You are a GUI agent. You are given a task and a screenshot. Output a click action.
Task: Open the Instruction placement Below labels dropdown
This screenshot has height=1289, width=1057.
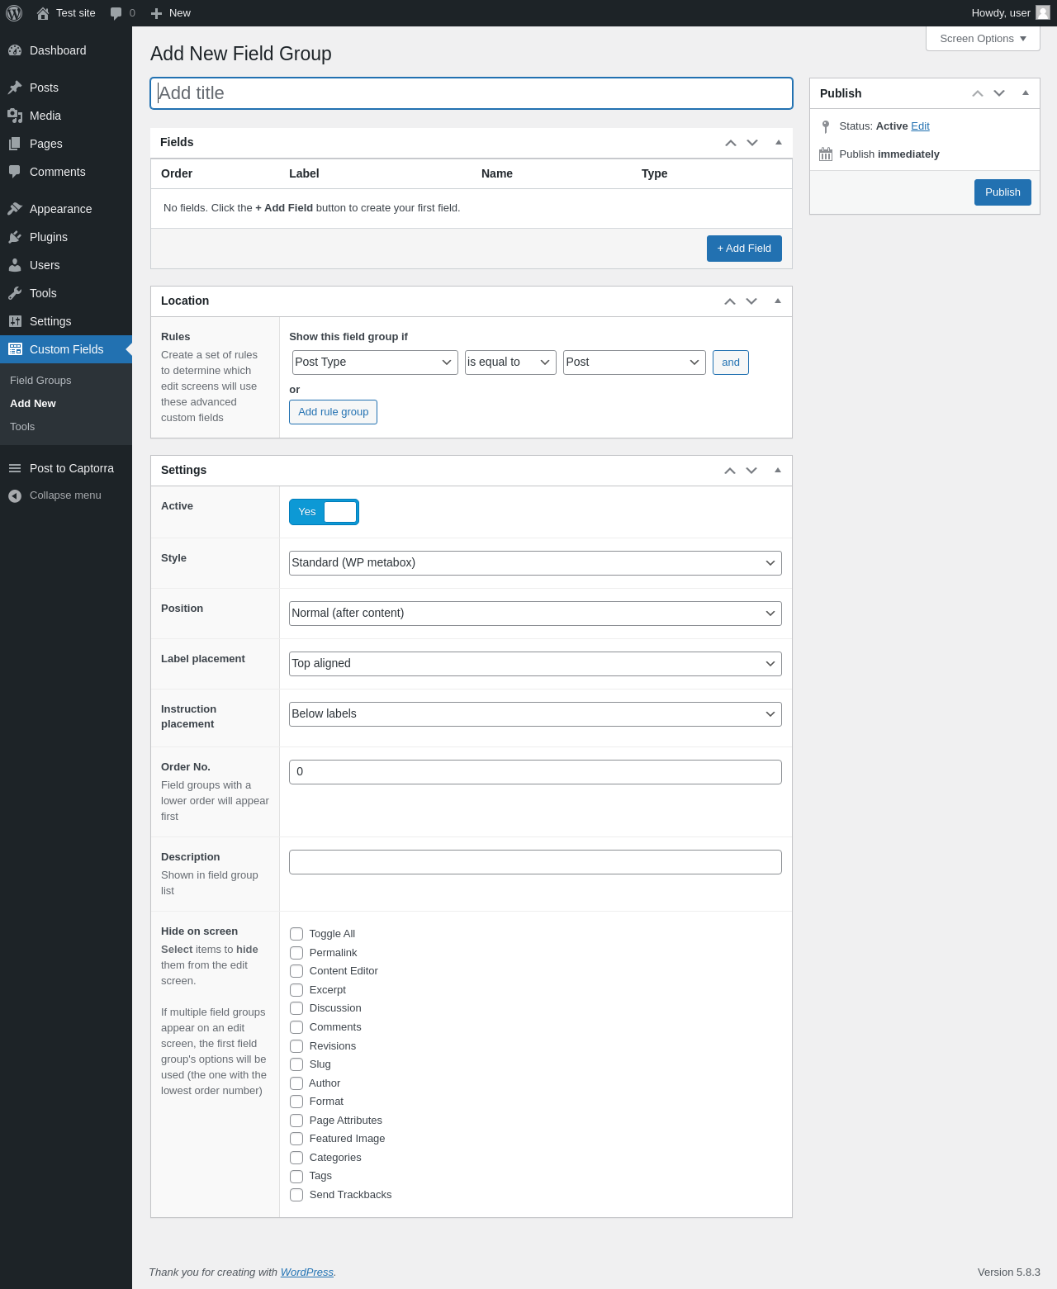pyautogui.click(x=535, y=714)
